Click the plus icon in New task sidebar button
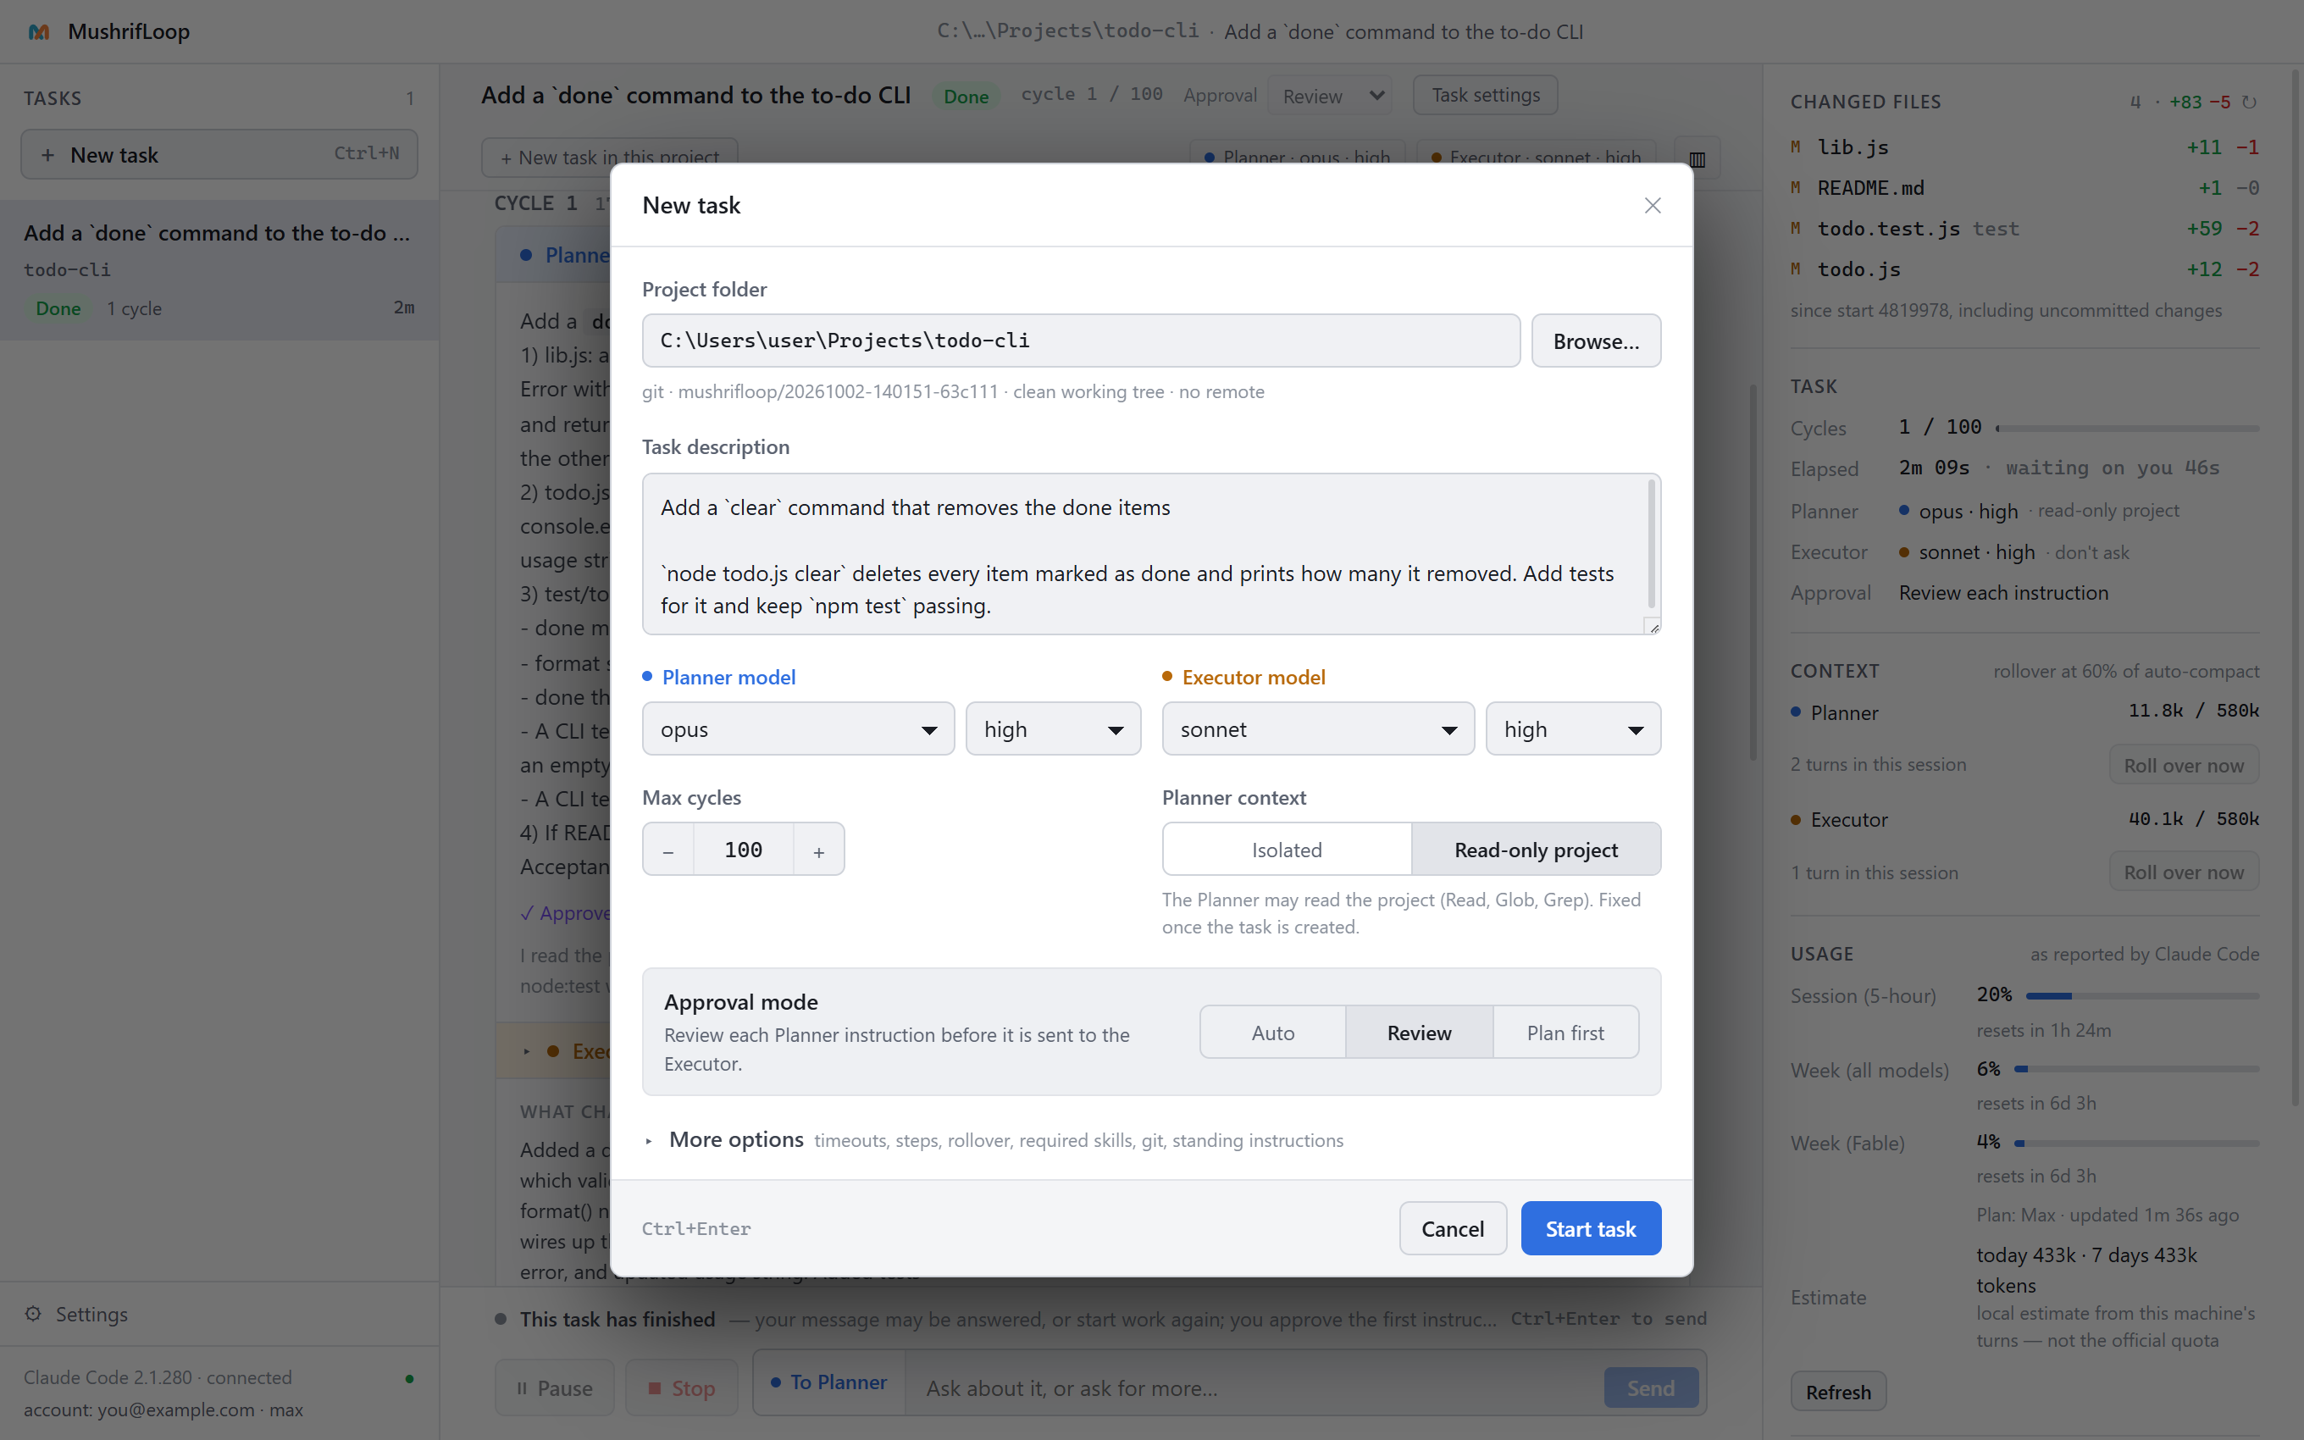Viewport: 2304px width, 1440px height. point(47,154)
